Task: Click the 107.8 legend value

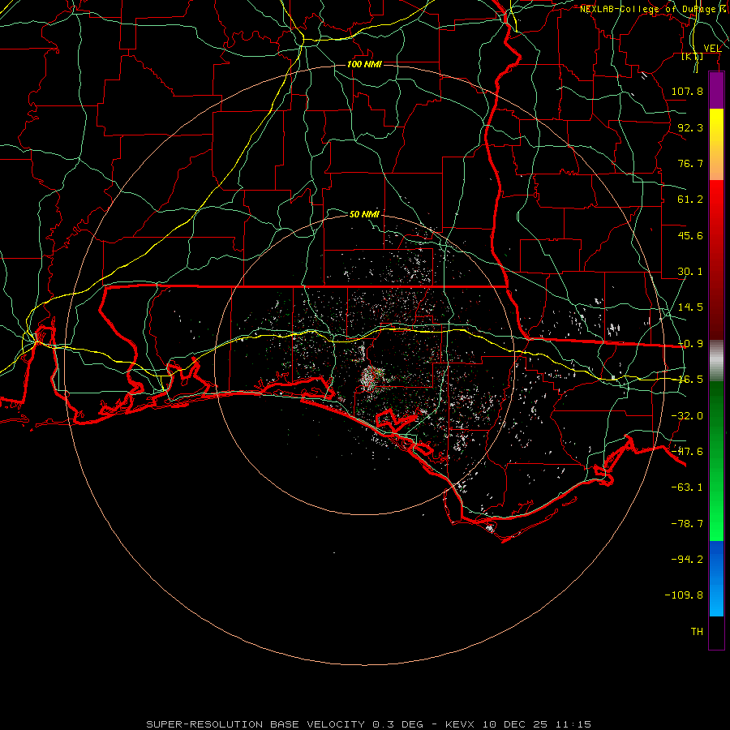Action: (687, 91)
